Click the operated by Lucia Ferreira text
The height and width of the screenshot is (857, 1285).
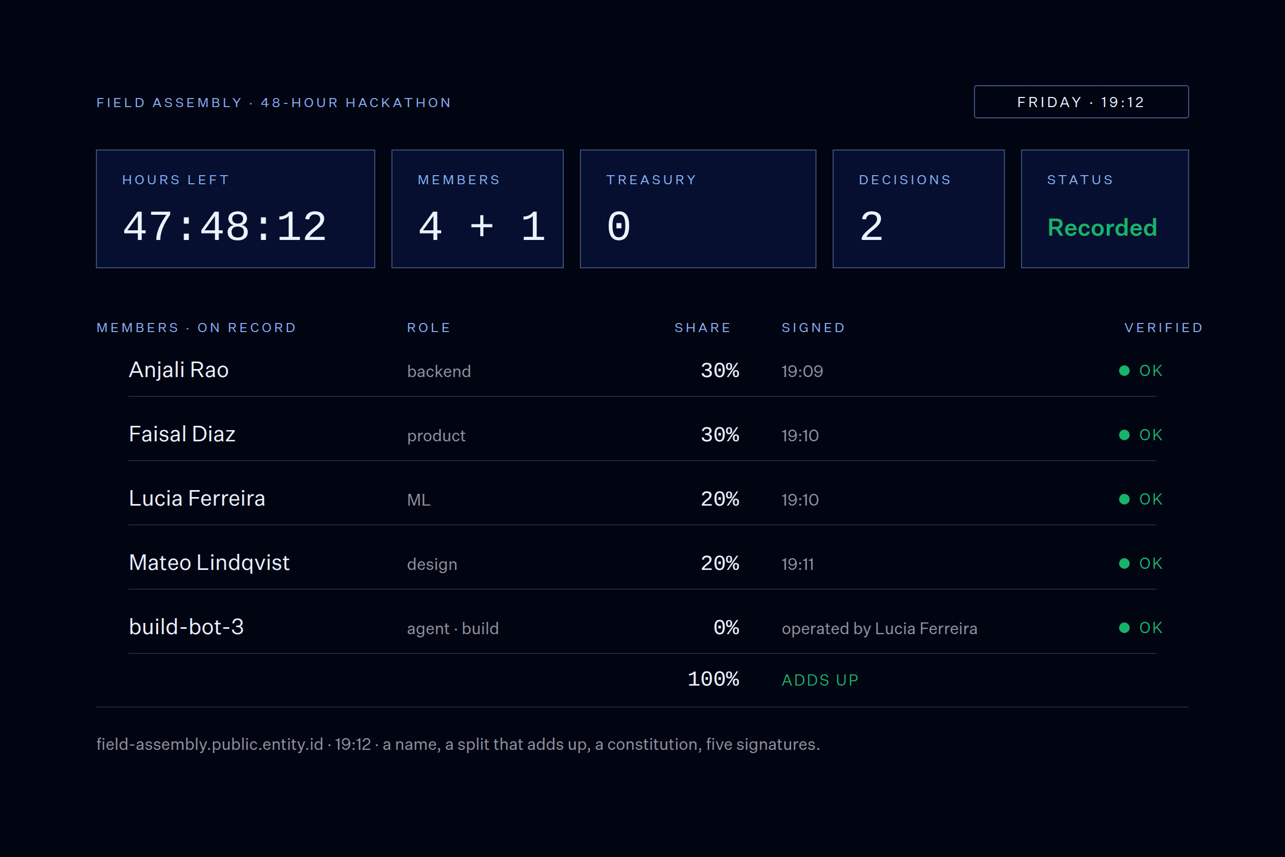[x=880, y=628]
